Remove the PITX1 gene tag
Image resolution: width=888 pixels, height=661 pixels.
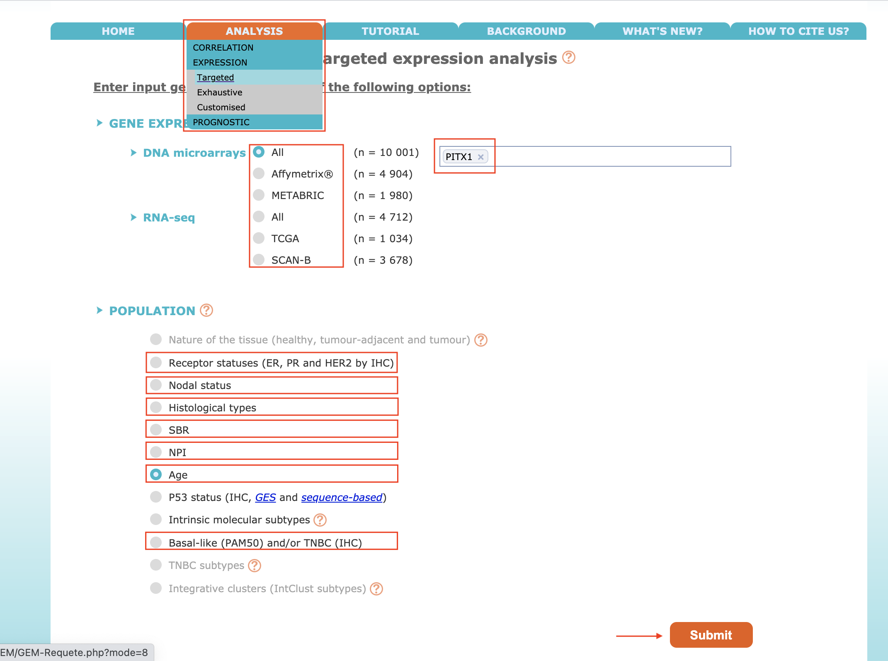(481, 157)
